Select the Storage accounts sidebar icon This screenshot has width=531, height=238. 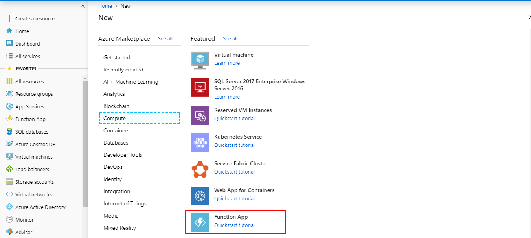point(9,181)
